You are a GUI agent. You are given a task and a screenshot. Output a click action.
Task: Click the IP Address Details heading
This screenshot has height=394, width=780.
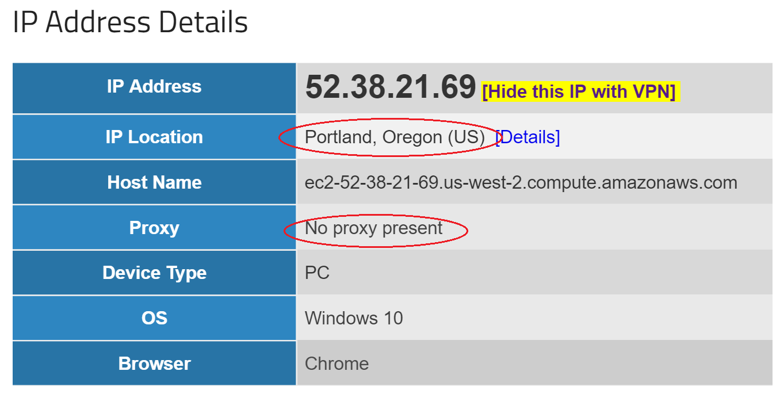pos(130,22)
